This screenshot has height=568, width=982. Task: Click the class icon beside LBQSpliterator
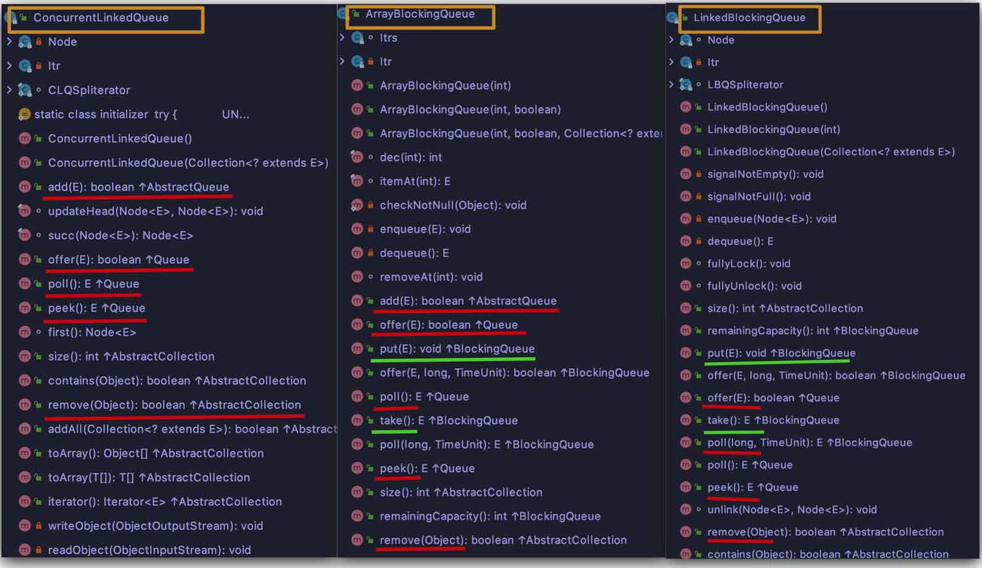click(x=686, y=85)
